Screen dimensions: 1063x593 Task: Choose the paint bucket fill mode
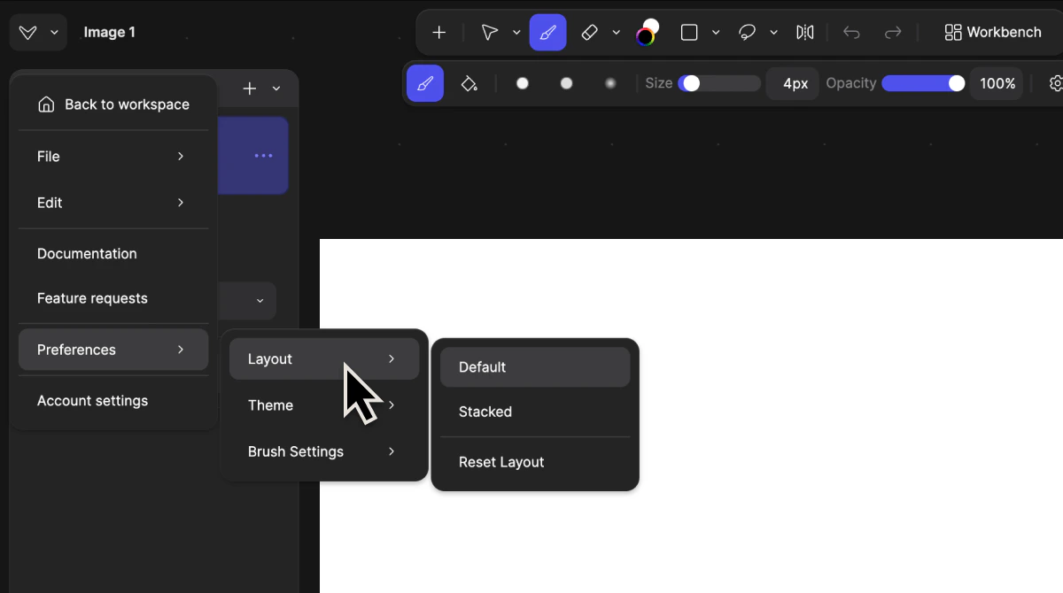pos(469,83)
